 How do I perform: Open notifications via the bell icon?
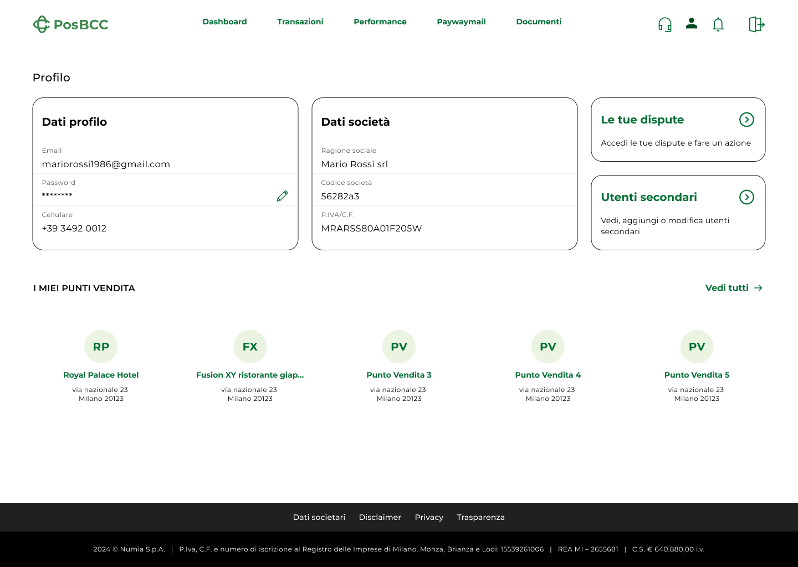(x=718, y=24)
